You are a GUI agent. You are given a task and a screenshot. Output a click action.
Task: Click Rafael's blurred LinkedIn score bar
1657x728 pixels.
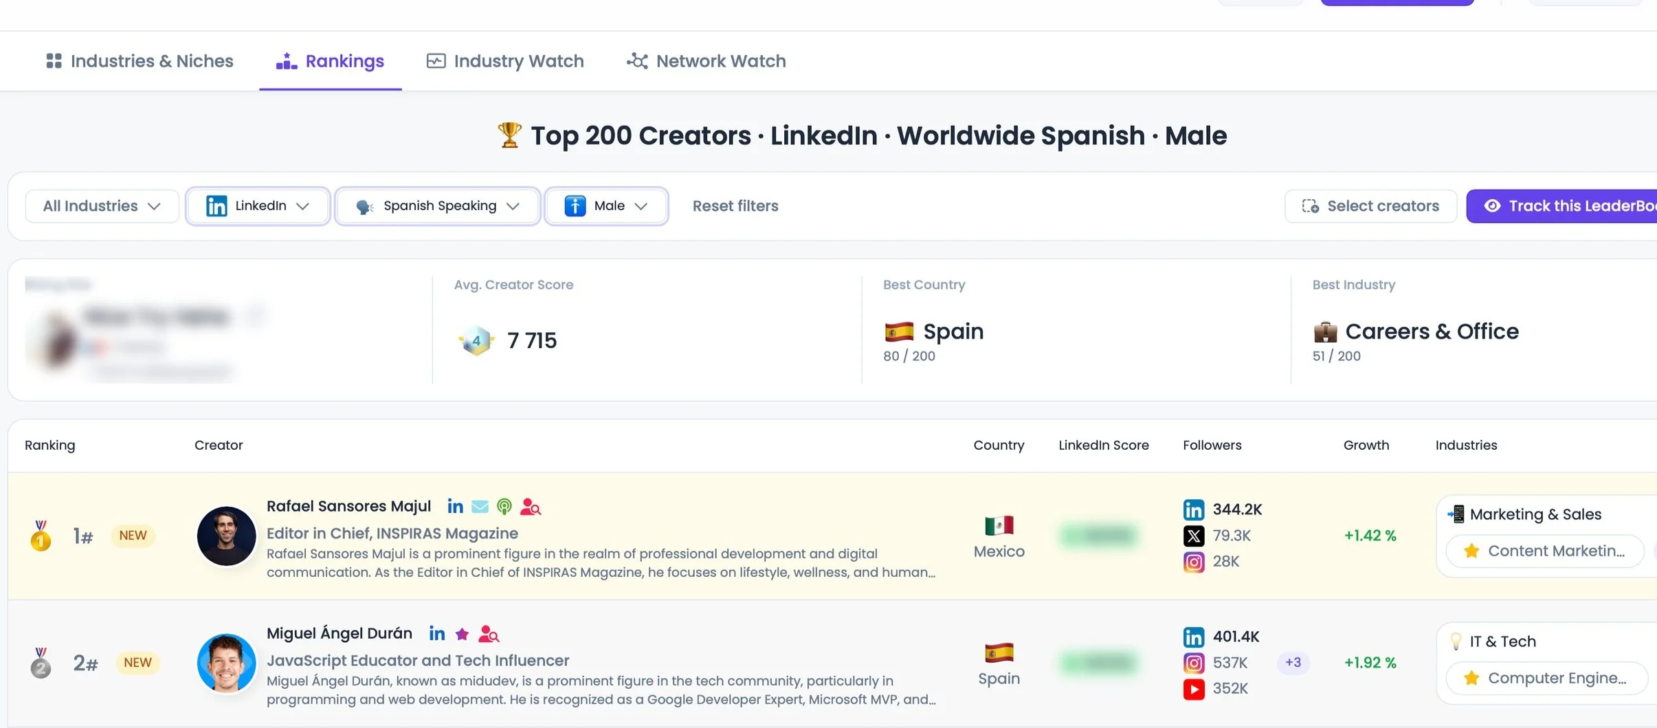tap(1098, 536)
